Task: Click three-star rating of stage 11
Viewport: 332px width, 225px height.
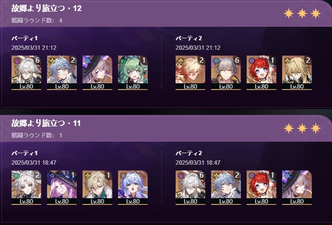Action: tap(302, 128)
